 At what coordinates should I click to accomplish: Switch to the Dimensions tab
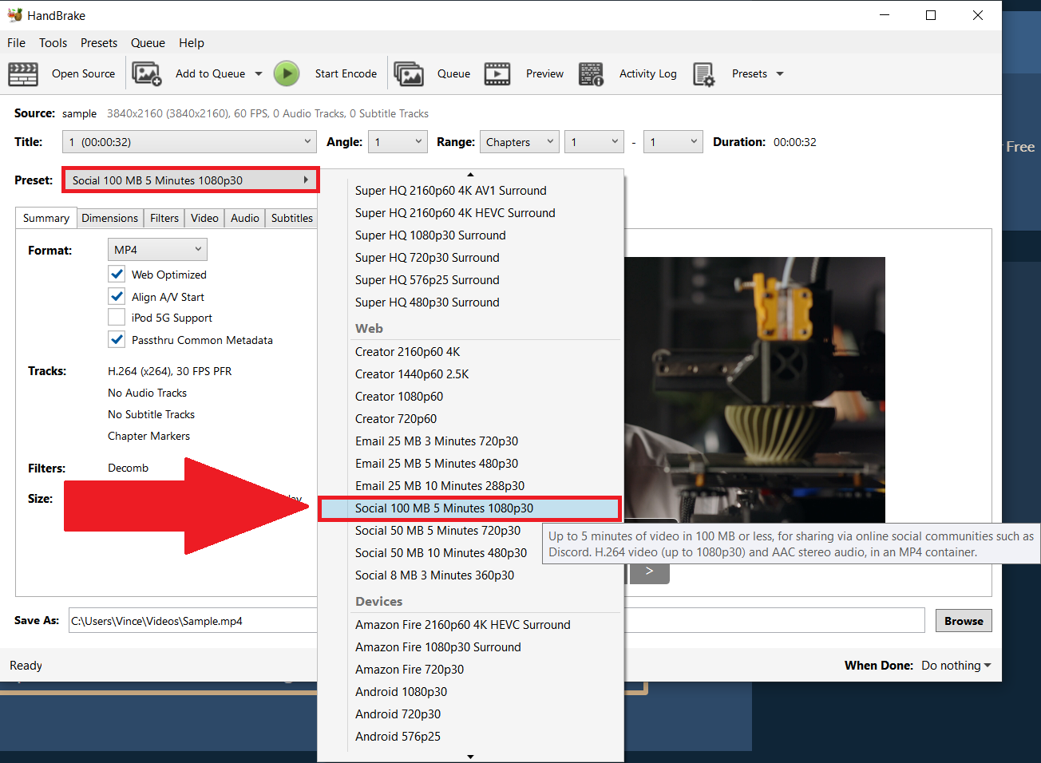pos(109,217)
